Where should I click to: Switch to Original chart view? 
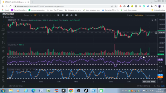[x=130, y=15]
